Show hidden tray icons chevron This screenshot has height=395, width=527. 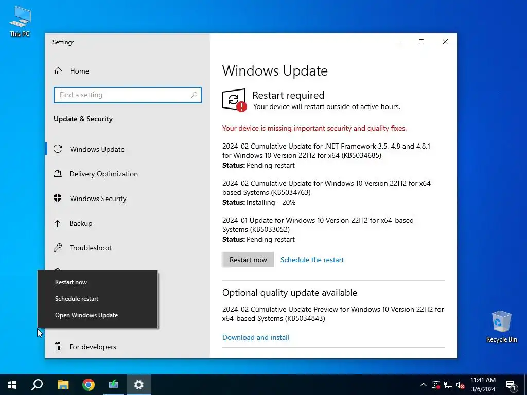[424, 385]
